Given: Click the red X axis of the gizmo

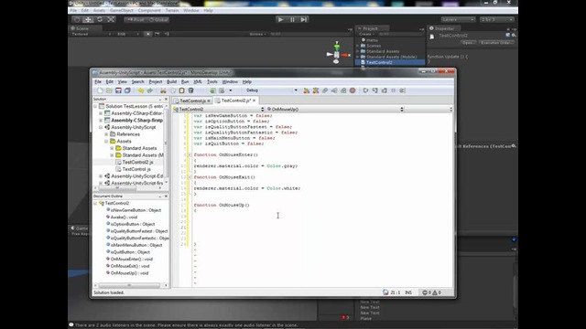Looking at the screenshot, I should [345, 55].
